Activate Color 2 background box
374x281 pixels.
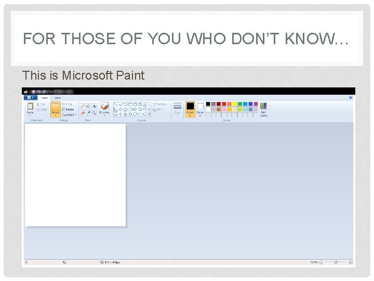(x=200, y=109)
